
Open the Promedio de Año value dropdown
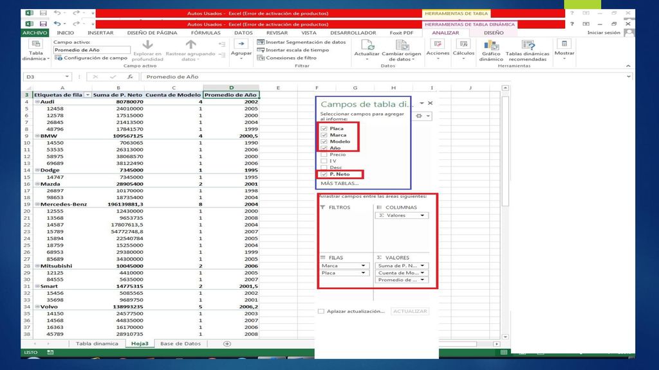click(422, 280)
